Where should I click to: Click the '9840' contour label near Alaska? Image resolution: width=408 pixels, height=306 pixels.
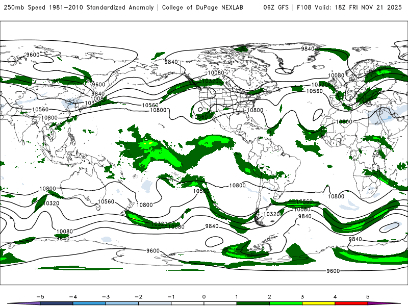171,62
